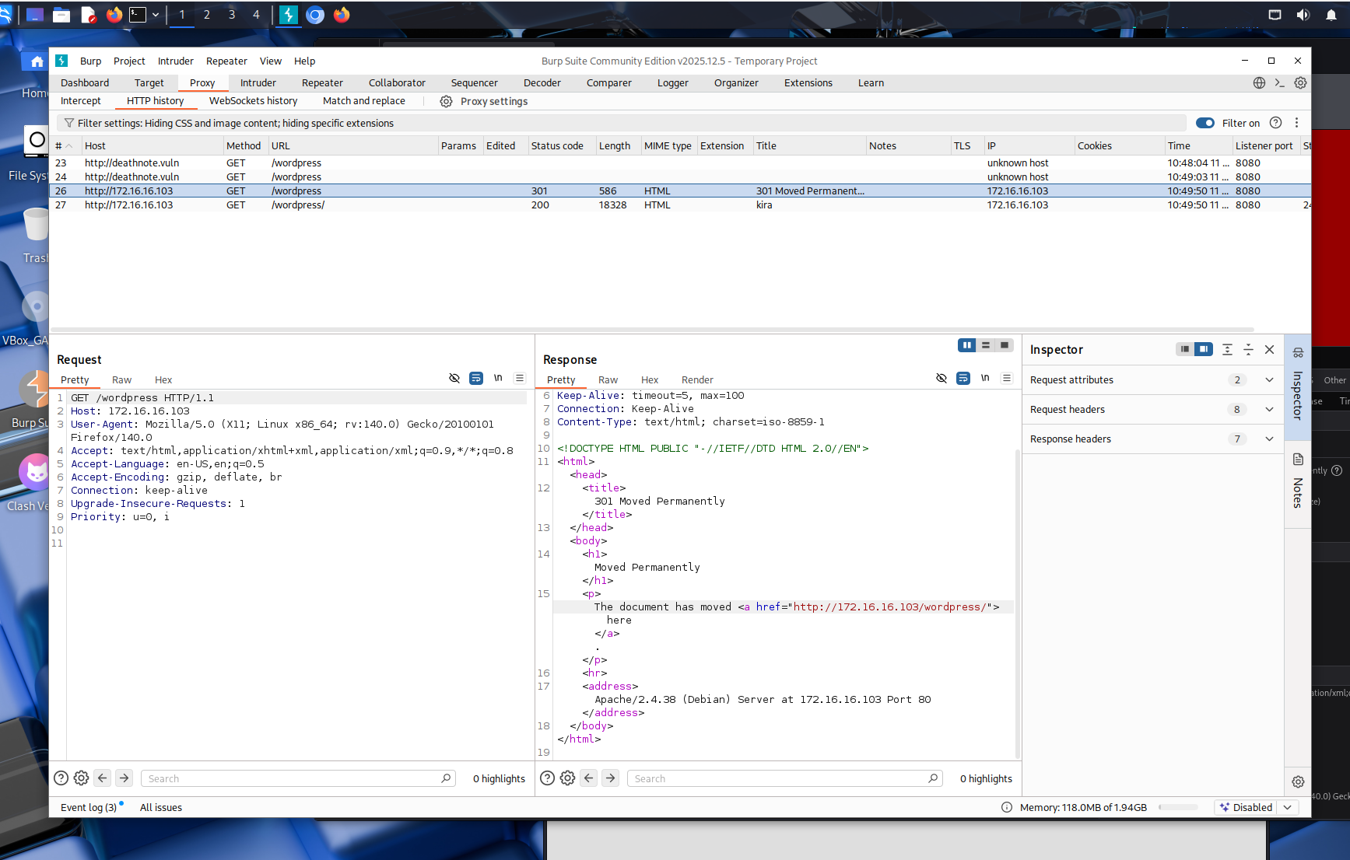Open Event log (3)
The height and width of the screenshot is (860, 1350).
(x=88, y=807)
